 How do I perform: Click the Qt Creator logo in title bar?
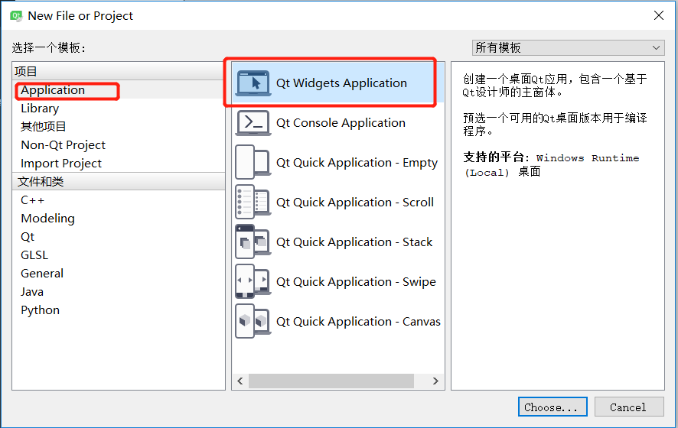pyautogui.click(x=16, y=16)
